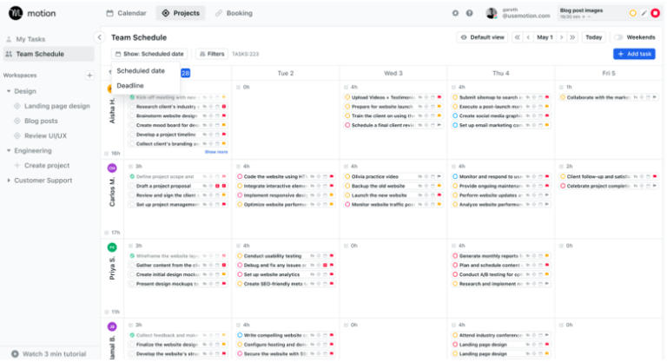Collapse the Design workspace
667x362 pixels.
[x=9, y=91]
